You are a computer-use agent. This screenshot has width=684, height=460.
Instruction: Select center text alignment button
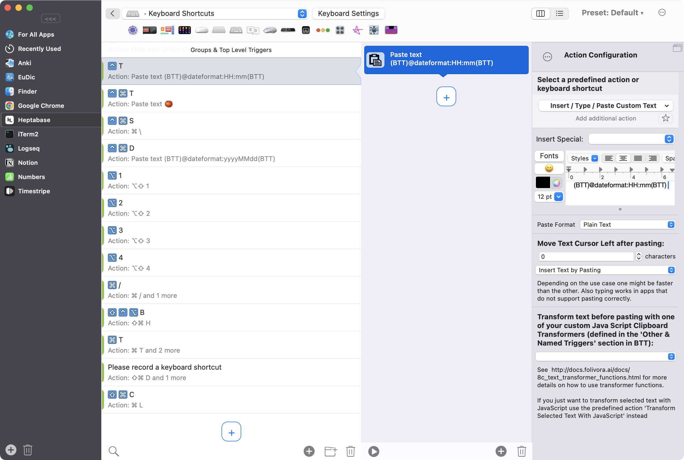coord(623,159)
